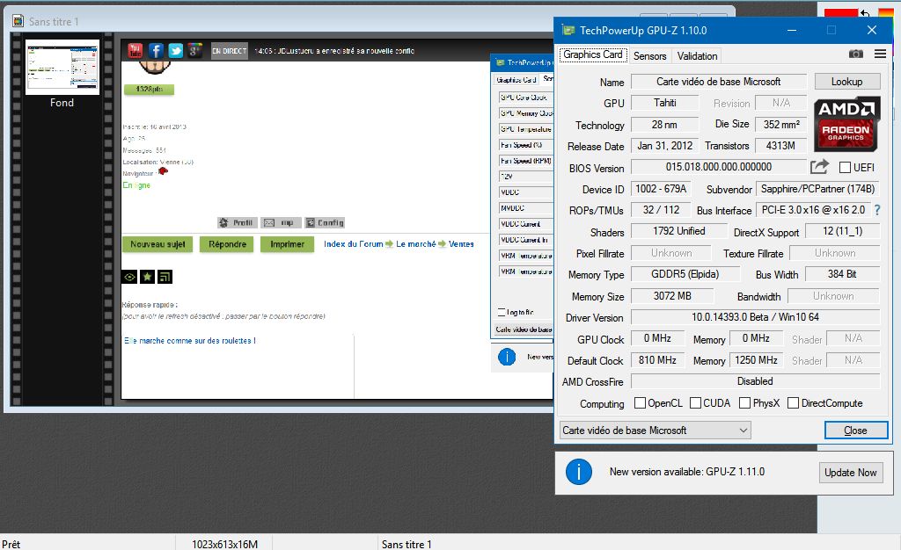The image size is (901, 550).
Task: Click the Facebook icon in the forum screenshot
Action: (x=156, y=50)
